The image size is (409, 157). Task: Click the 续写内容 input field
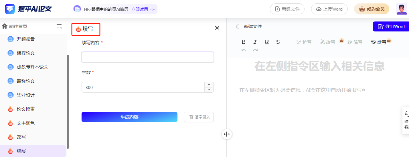click(x=148, y=57)
